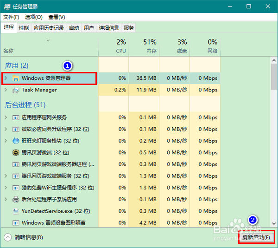Select the Task Manager process name
This screenshot has height=248, width=278.
39,90
